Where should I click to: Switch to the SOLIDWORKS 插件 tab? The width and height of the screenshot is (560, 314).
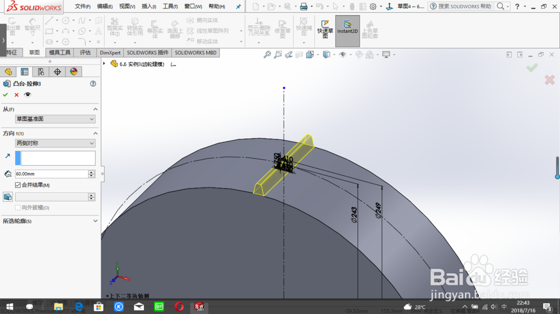[147, 53]
